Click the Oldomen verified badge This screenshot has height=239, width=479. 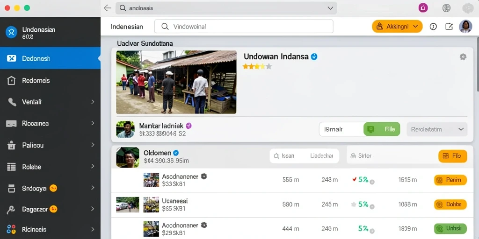click(x=176, y=153)
